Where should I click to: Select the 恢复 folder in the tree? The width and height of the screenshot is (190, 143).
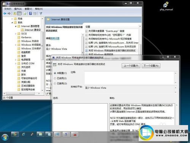22,71
